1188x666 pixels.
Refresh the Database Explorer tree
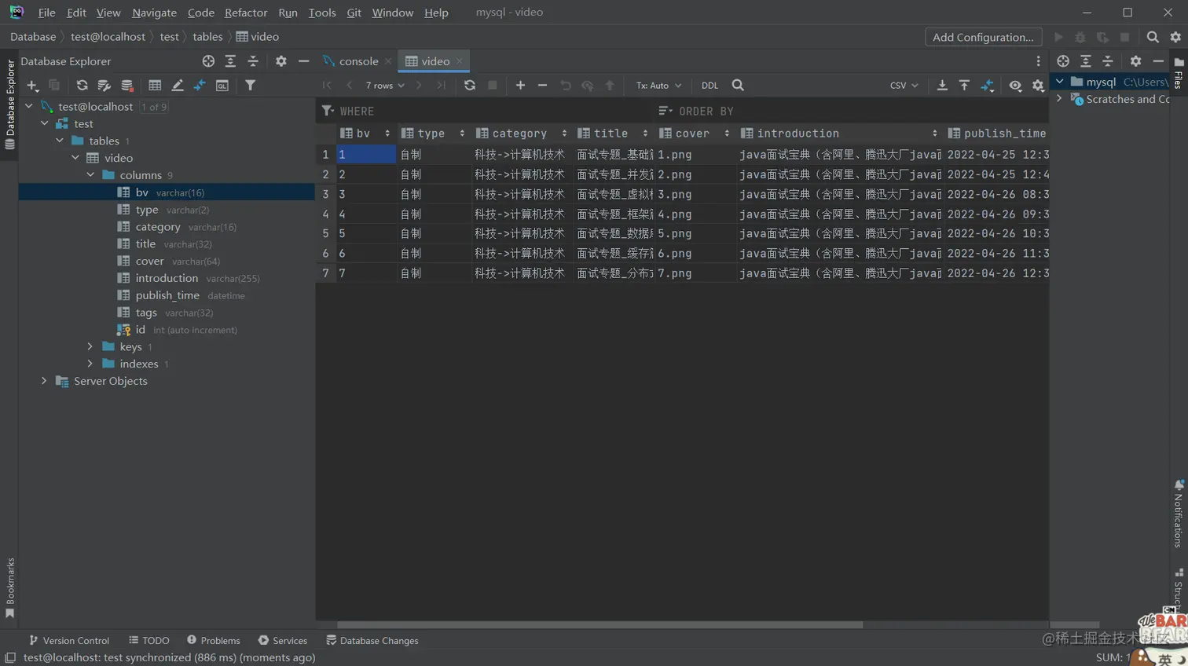(x=82, y=86)
